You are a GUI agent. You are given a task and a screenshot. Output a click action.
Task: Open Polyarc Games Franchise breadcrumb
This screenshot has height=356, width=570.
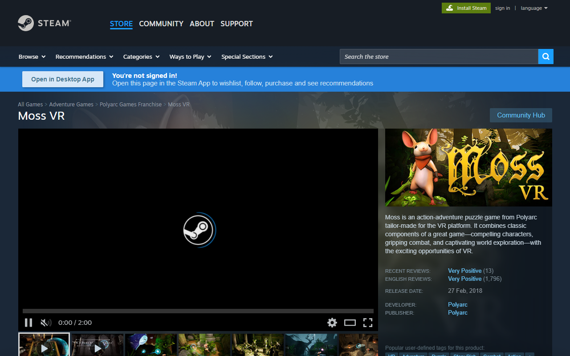pyautogui.click(x=130, y=104)
